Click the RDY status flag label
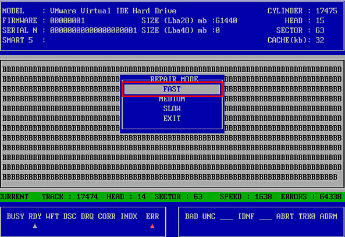Image resolution: width=345 pixels, height=237 pixels. [x=35, y=216]
